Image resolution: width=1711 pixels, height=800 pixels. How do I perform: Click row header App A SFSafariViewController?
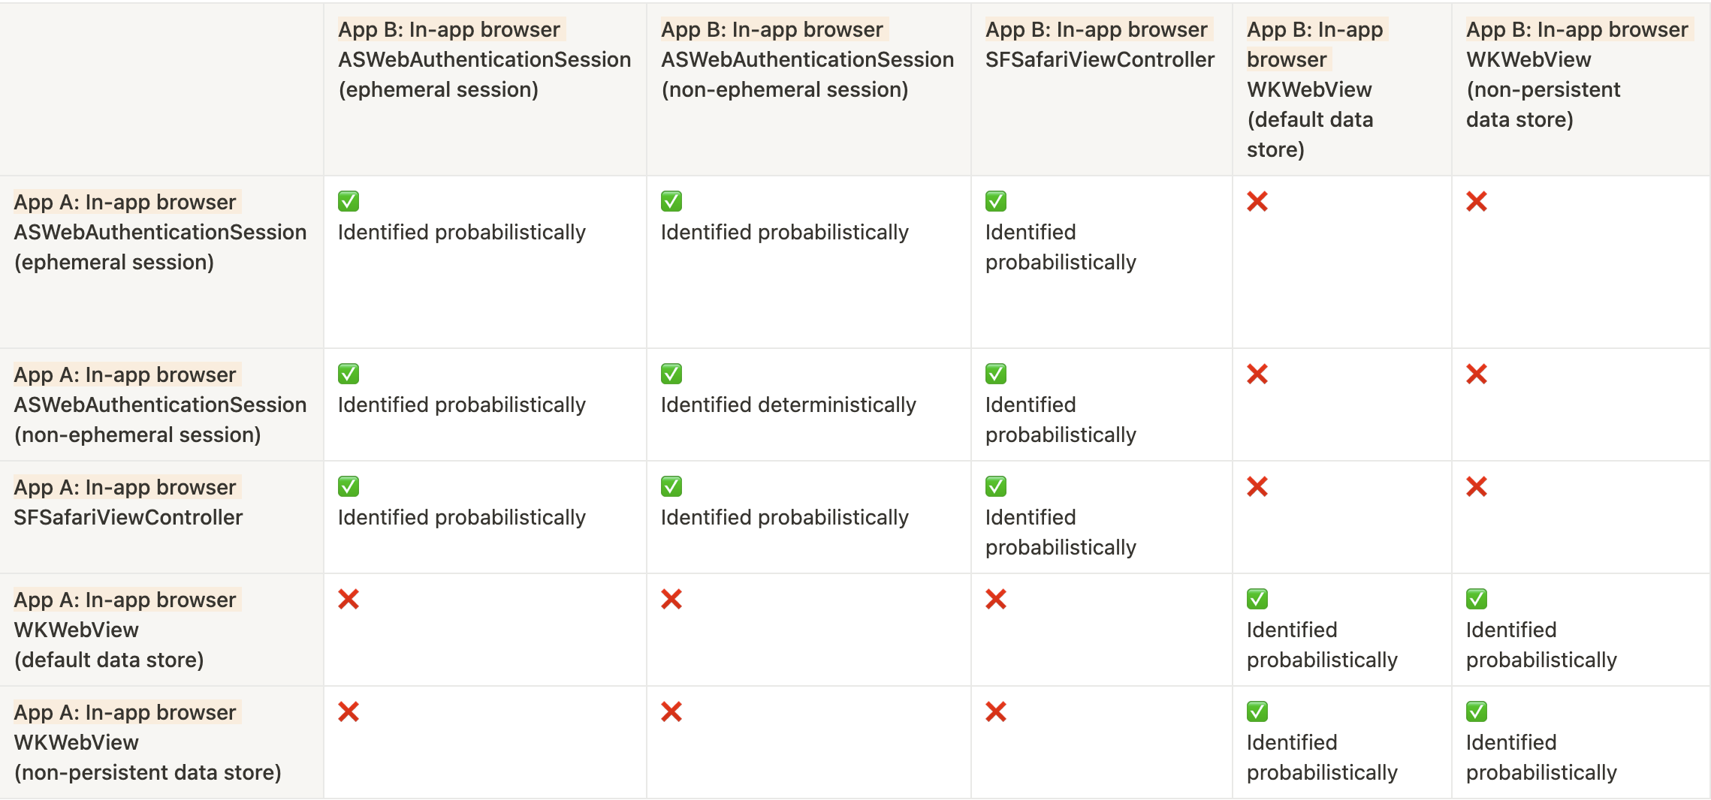coord(128,502)
